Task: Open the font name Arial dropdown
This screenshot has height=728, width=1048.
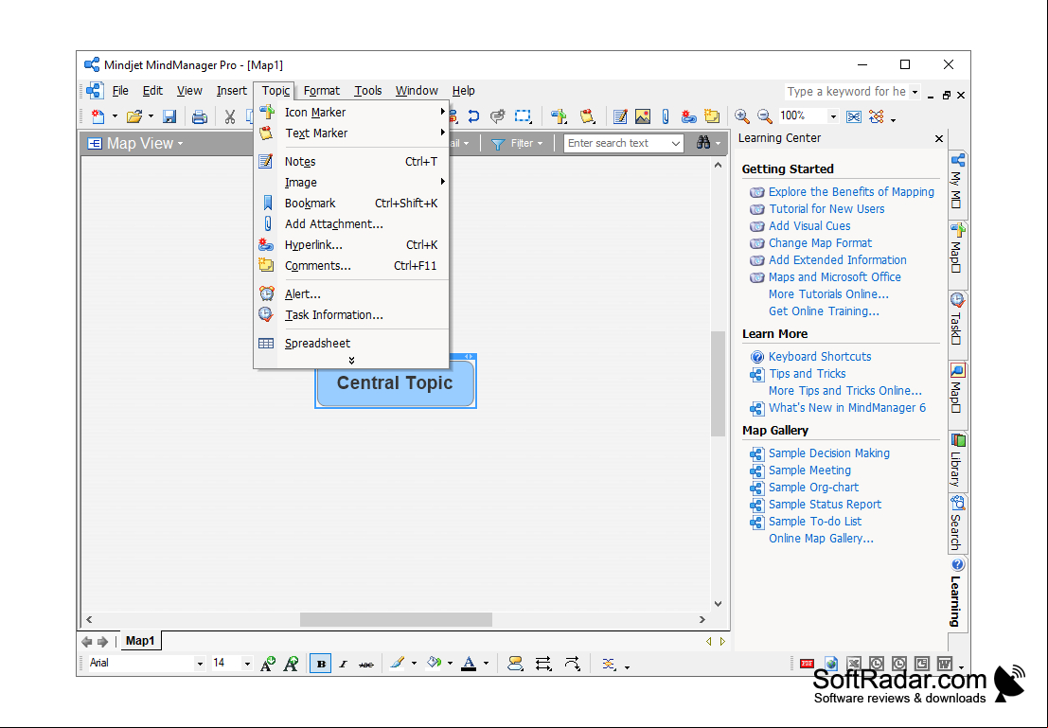Action: (x=199, y=664)
